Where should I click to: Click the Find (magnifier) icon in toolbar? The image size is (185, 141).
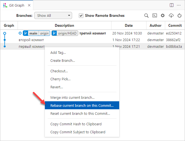(x=146, y=16)
